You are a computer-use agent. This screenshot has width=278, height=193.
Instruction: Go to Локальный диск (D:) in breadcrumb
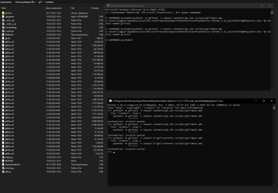[x=25, y=2]
